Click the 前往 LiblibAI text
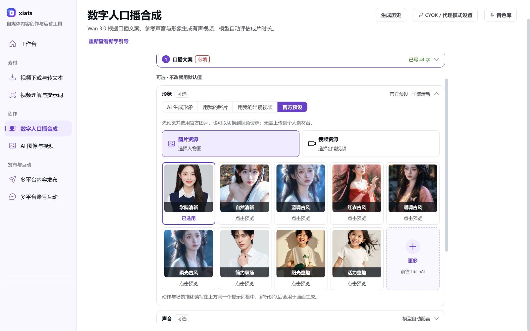 point(413,271)
